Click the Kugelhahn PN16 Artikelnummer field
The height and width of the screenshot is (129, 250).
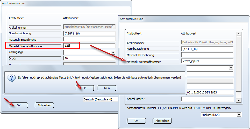pyautogui.click(x=89, y=27)
